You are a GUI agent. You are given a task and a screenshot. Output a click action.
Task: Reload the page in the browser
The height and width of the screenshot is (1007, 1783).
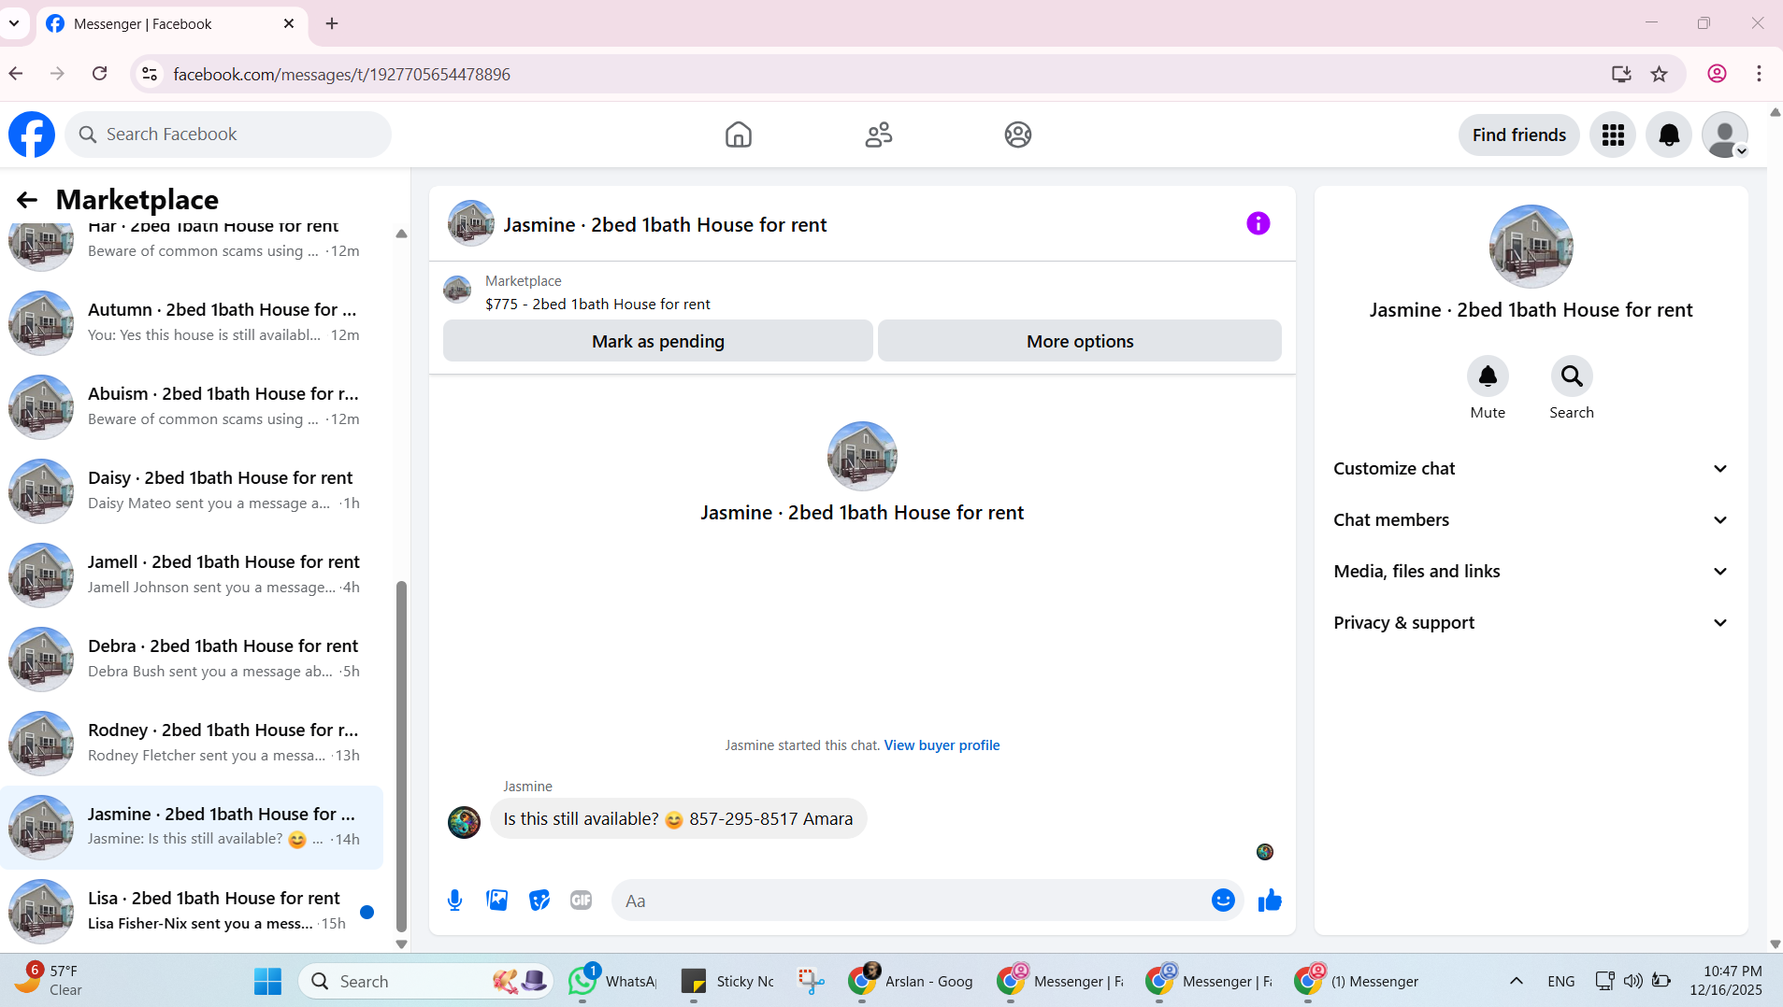point(100,74)
